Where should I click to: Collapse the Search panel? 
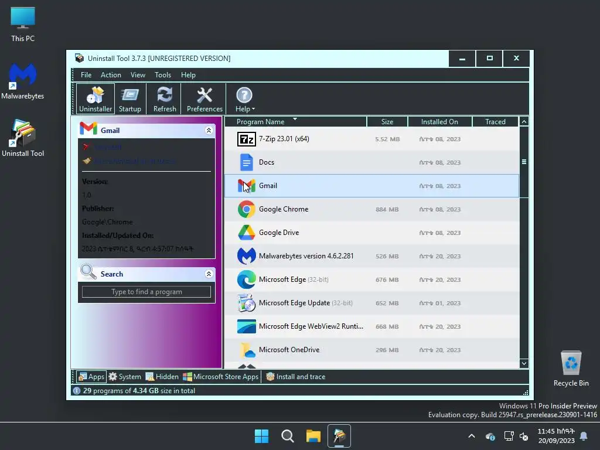(x=209, y=274)
